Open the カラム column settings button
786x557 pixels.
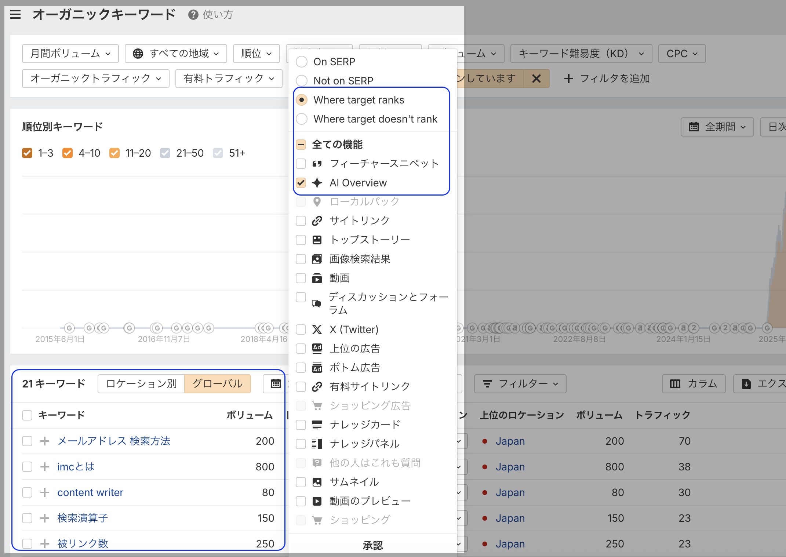coord(694,384)
